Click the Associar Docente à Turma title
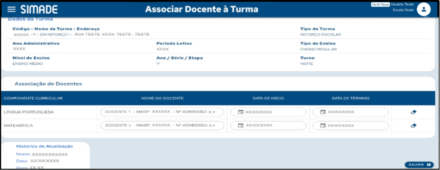 (202, 9)
